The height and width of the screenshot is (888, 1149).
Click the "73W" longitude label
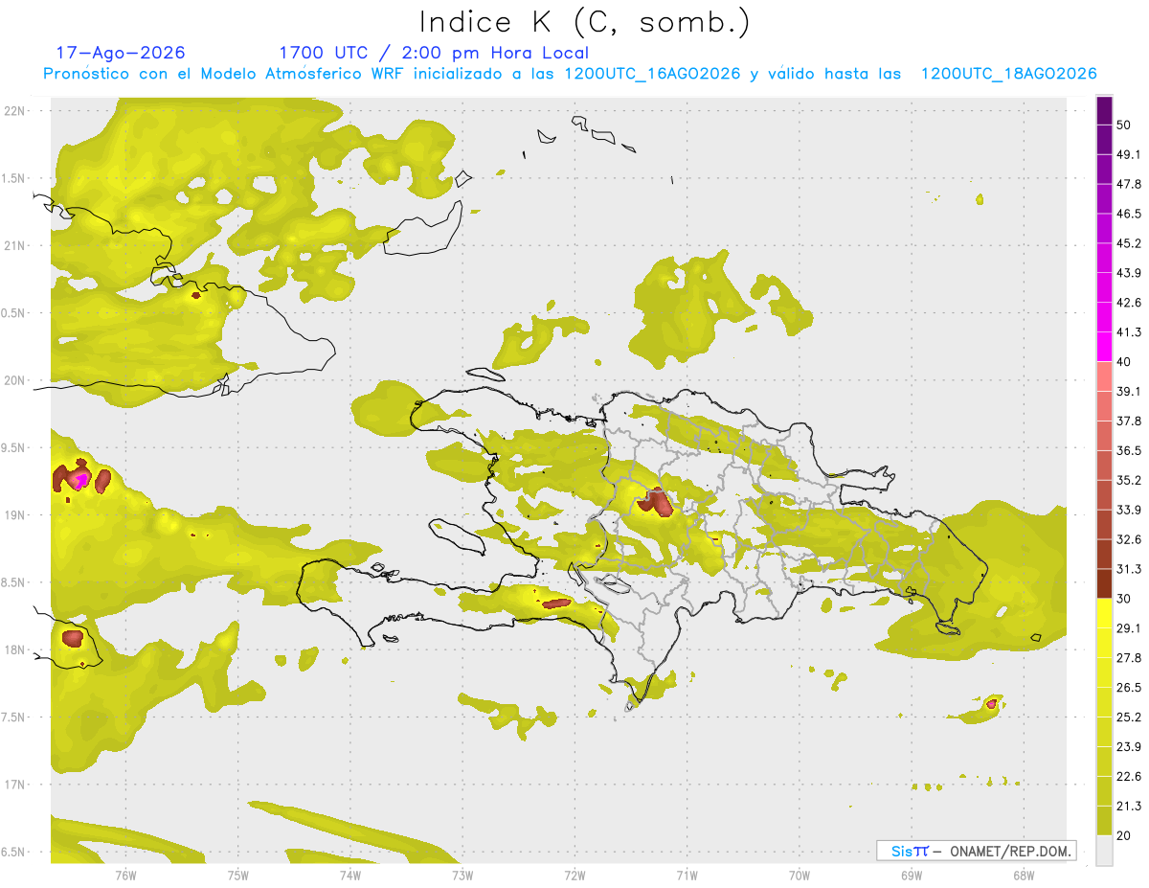pos(462,875)
